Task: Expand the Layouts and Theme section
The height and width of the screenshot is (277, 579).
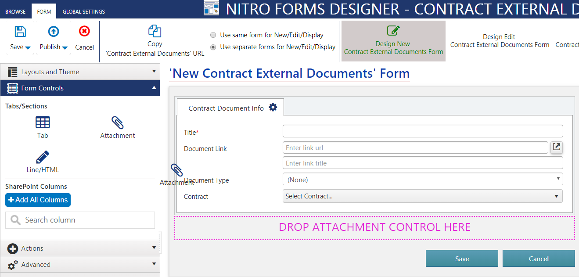Action: pyautogui.click(x=80, y=72)
